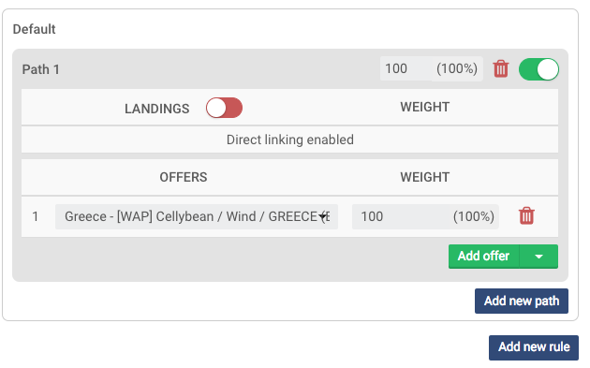The width and height of the screenshot is (590, 368).
Task: Enable the red LANDINGS toggle
Action: (224, 108)
